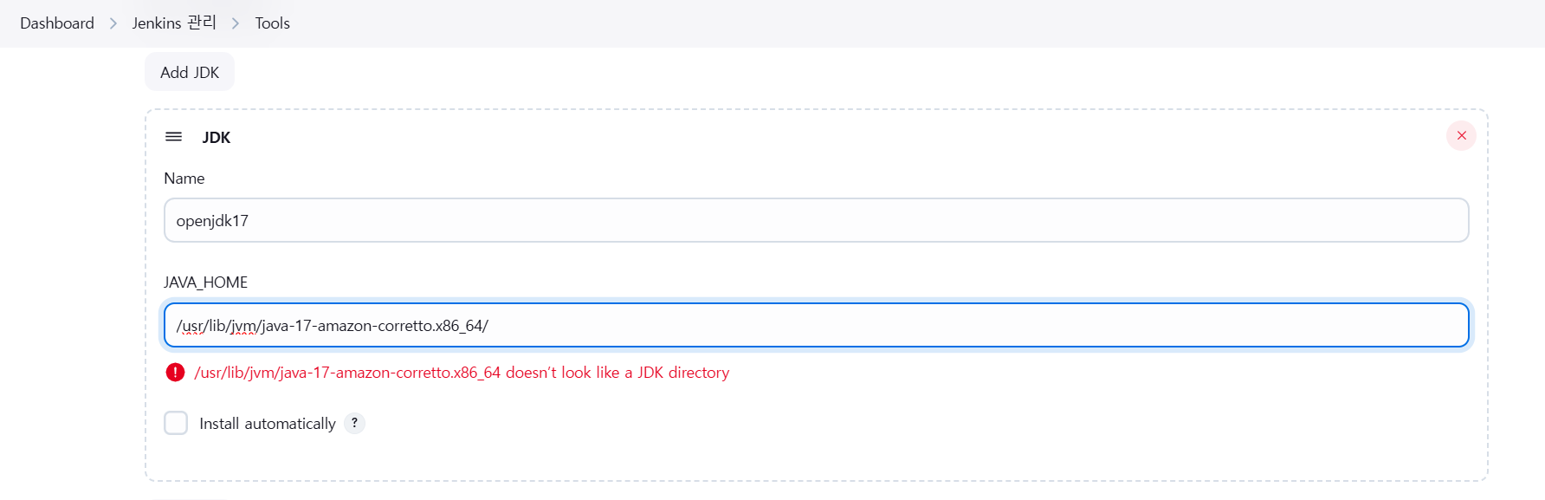Click spell-flagged 'jvm' word in JAVA_HOME path
The height and width of the screenshot is (500, 1545).
(243, 326)
